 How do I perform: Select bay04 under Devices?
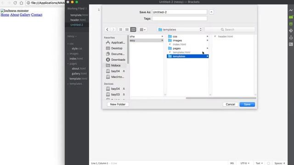pyautogui.click(x=113, y=88)
